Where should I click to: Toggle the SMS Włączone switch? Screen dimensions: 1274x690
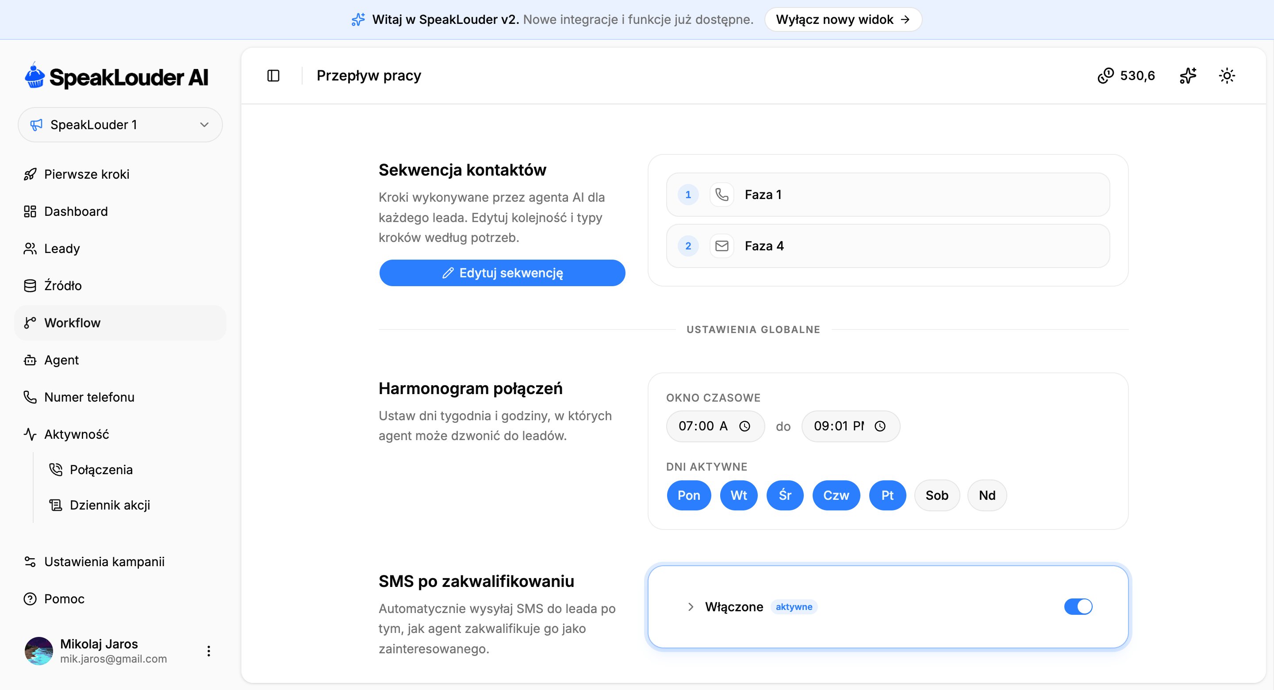point(1078,607)
